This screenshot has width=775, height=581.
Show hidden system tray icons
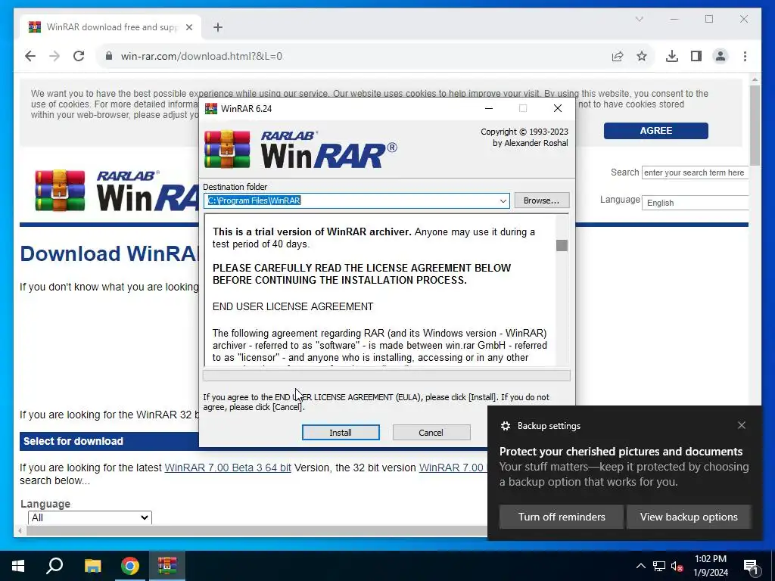640,566
